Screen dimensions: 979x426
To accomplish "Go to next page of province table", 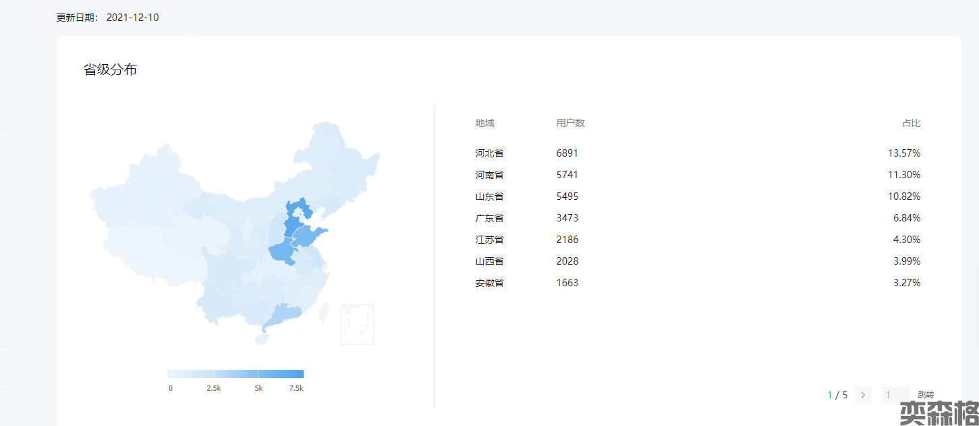I will [x=862, y=395].
